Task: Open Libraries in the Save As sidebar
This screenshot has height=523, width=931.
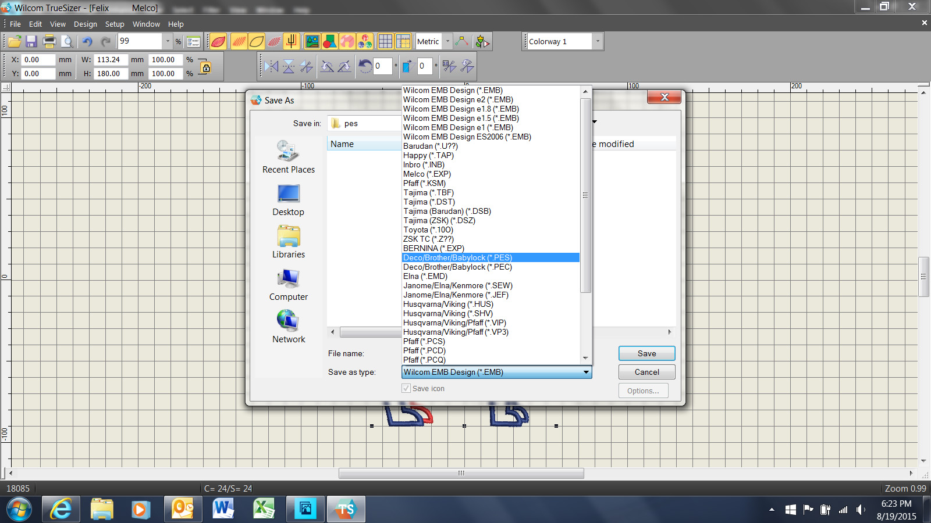Action: click(289, 242)
